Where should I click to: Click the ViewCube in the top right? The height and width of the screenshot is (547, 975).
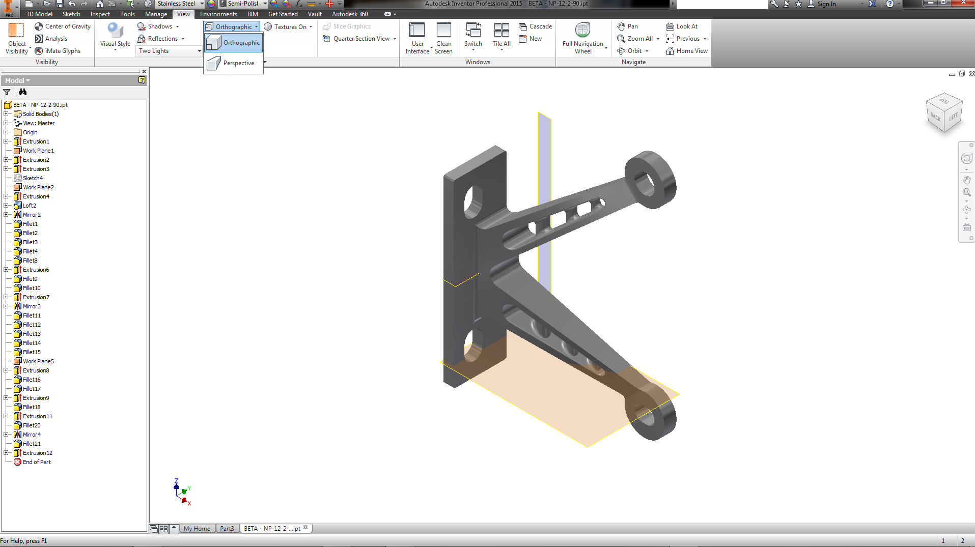point(944,113)
